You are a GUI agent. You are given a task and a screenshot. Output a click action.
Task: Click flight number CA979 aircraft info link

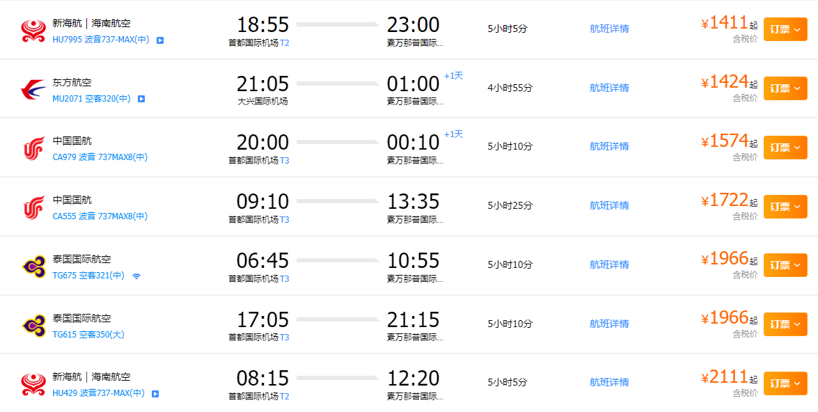(x=100, y=157)
